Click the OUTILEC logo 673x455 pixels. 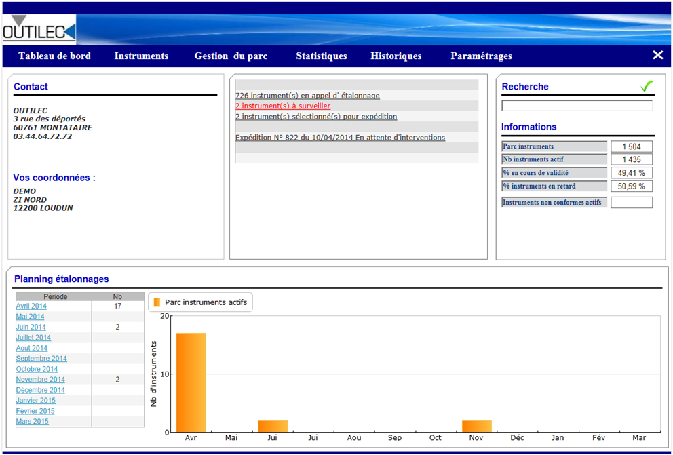39,29
